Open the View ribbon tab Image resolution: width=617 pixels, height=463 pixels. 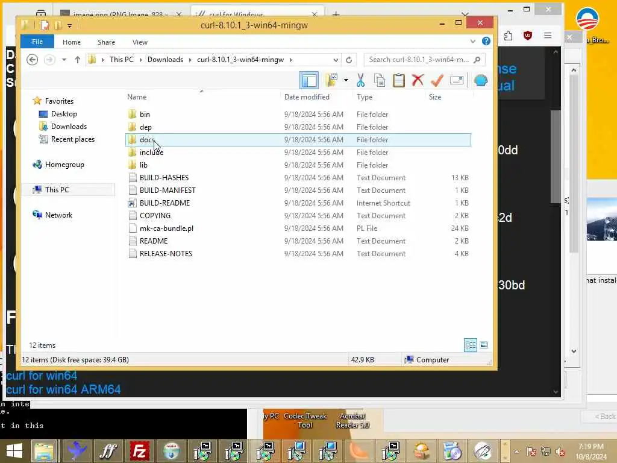tap(140, 42)
